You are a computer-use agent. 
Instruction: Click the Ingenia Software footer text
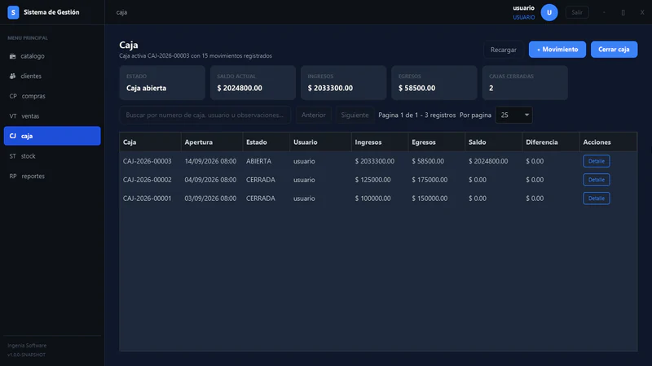(27, 345)
